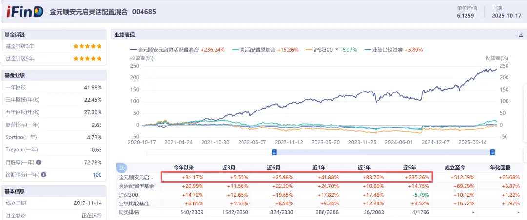527x220 pixels.
Task: Click the fund title 金元顺安元启灵活配置混合 004685
Action: point(103,12)
